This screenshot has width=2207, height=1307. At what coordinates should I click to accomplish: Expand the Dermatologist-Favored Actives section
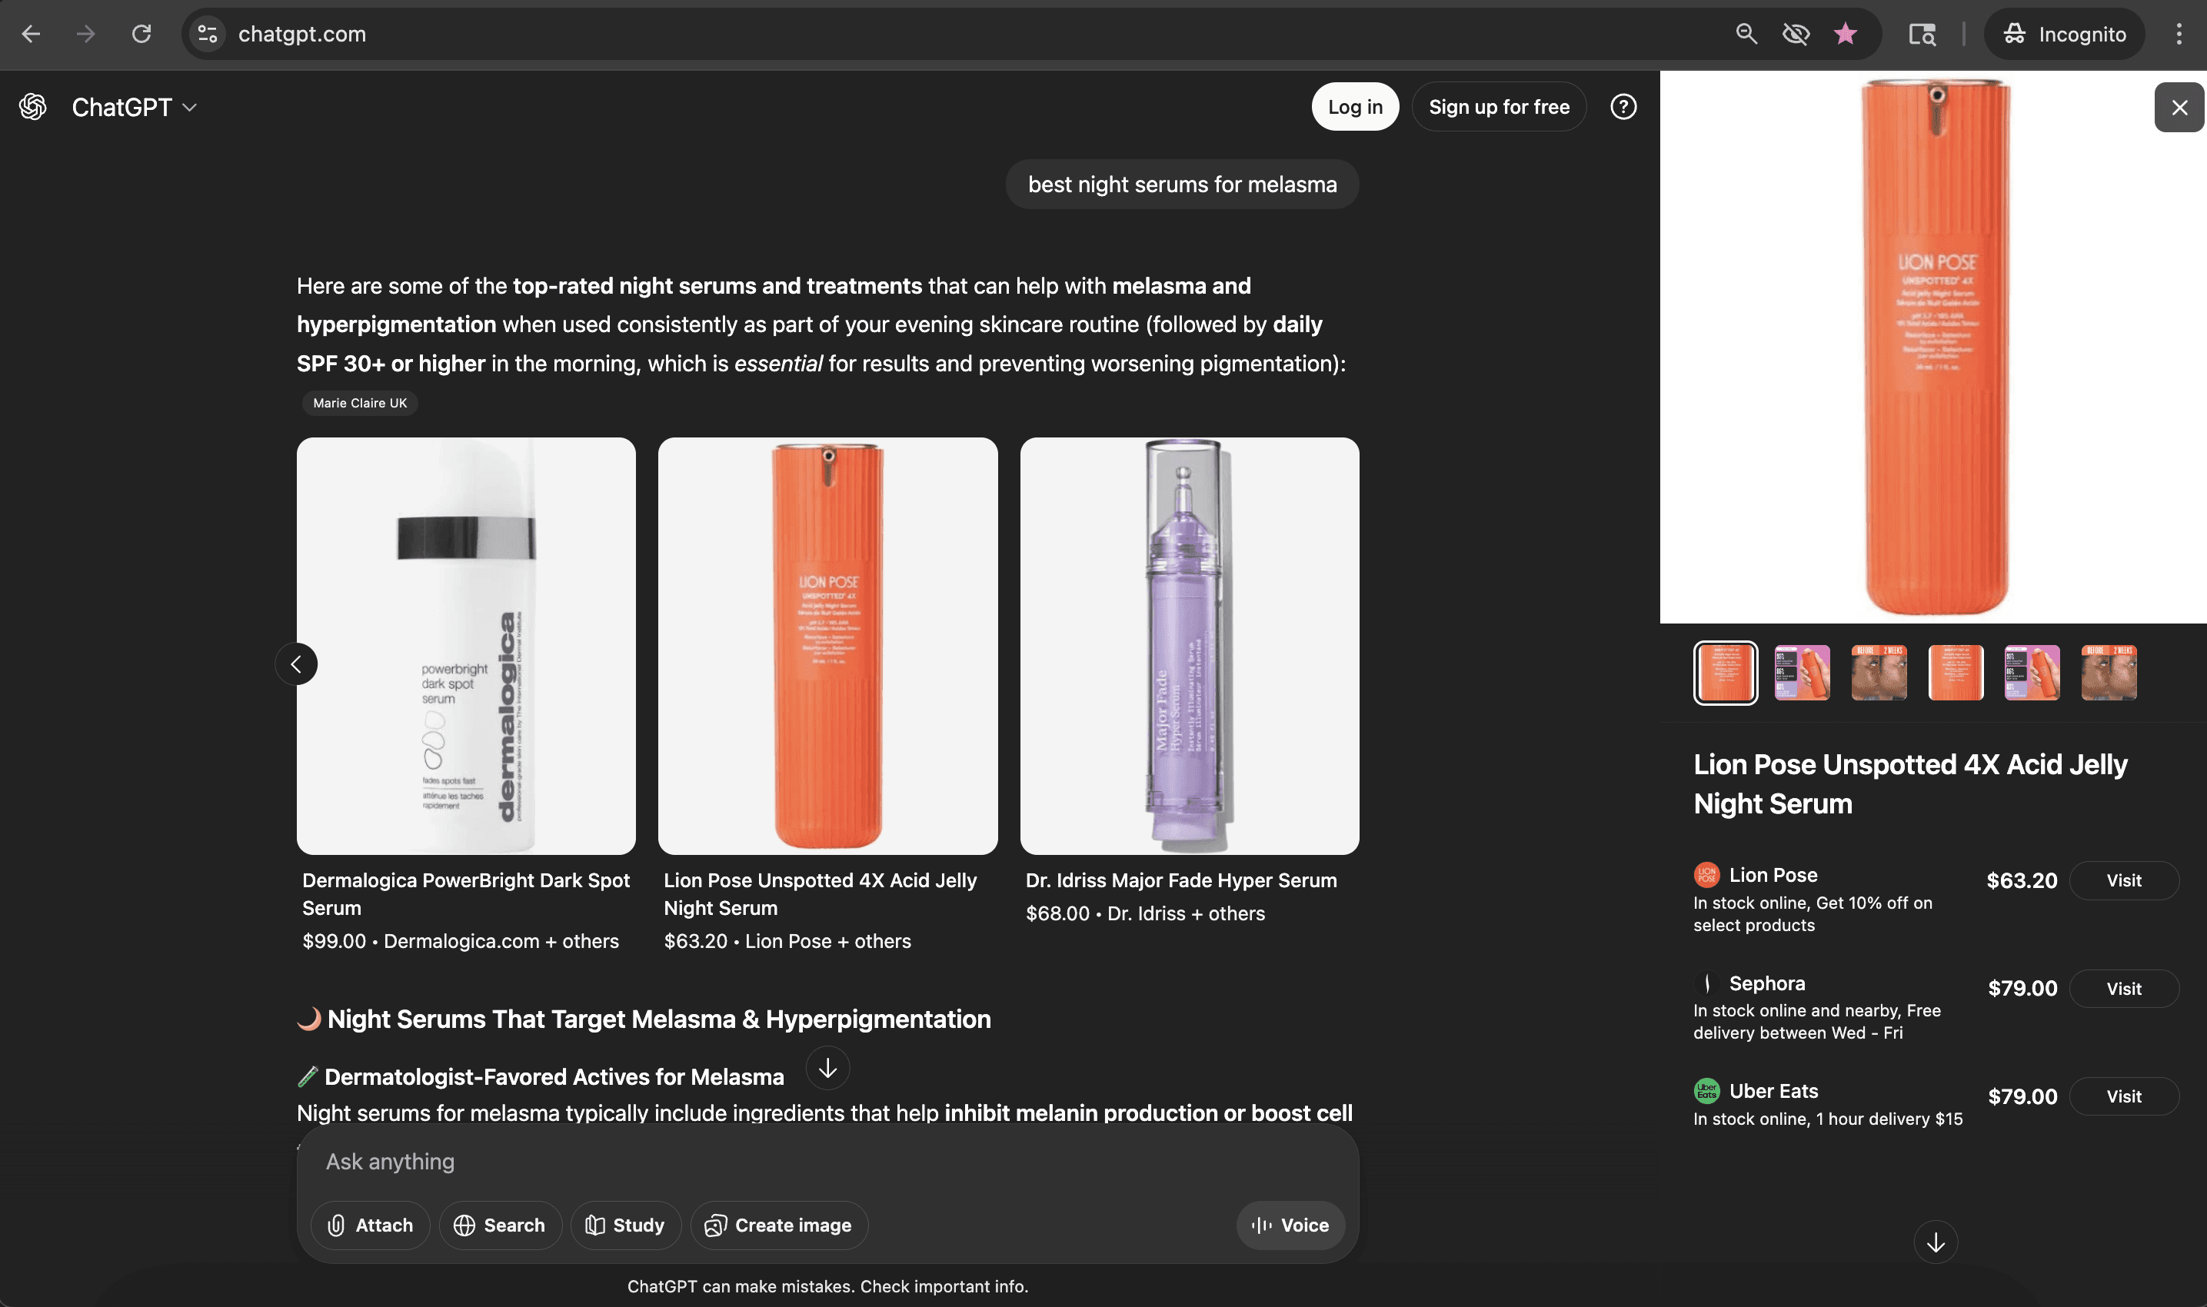point(826,1069)
